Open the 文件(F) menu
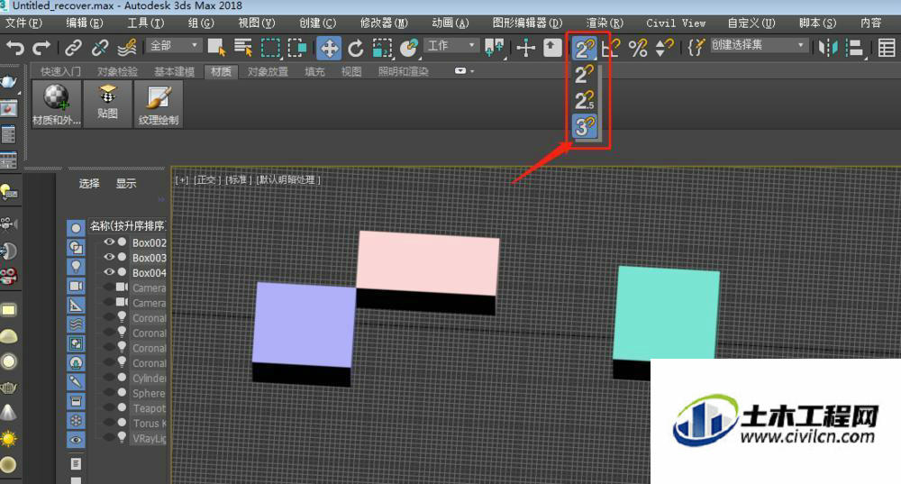The width and height of the screenshot is (901, 484). [x=23, y=23]
